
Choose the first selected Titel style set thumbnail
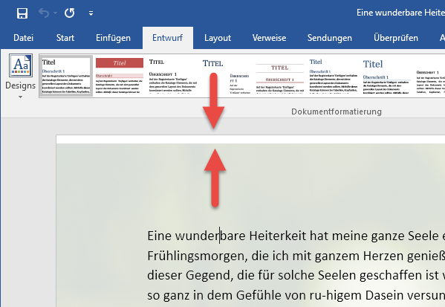pyautogui.click(x=66, y=76)
